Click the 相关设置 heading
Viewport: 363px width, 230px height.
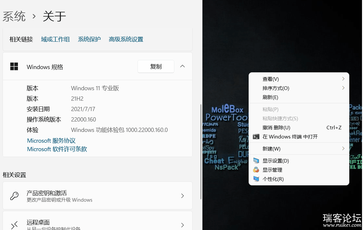coord(14,175)
